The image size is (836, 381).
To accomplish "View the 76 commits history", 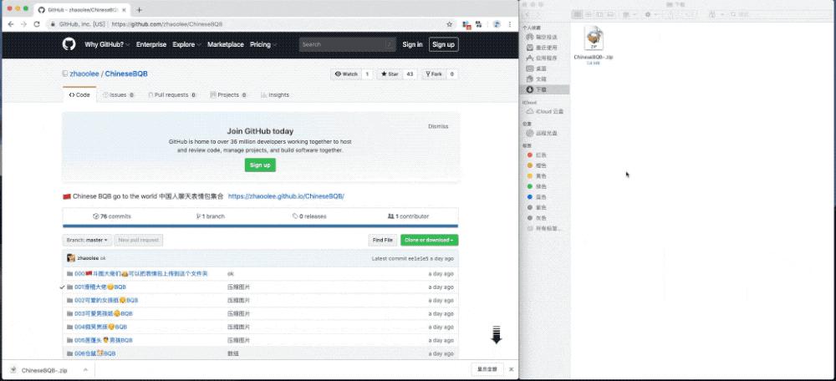I will click(x=112, y=216).
